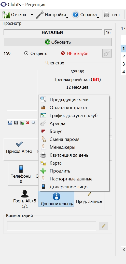Image resolution: width=126 pixels, height=264 pixels.
Task: Expand the Настройки dropdown arrow
Action: (x=67, y=18)
